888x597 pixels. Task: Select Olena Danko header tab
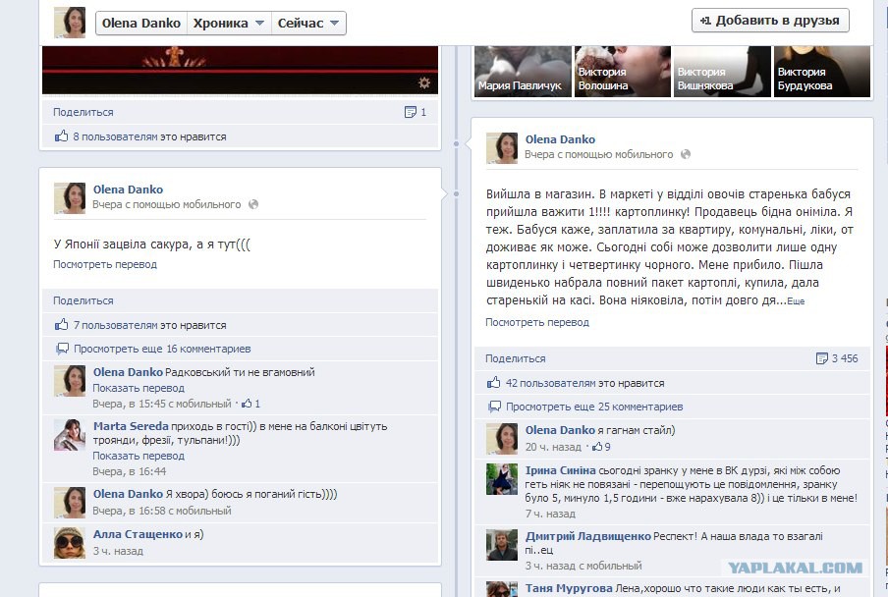(141, 24)
